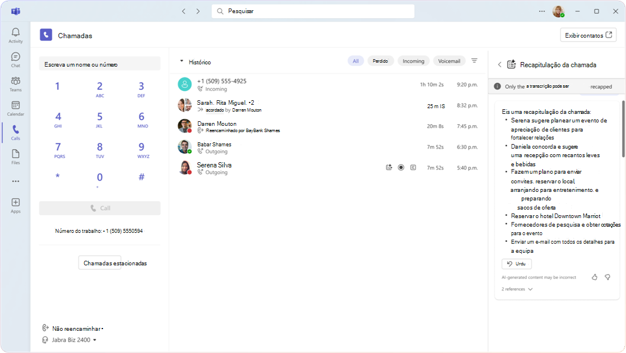Navigate forward with the right arrow
Viewport: 626px width, 353px height.
[x=198, y=11]
